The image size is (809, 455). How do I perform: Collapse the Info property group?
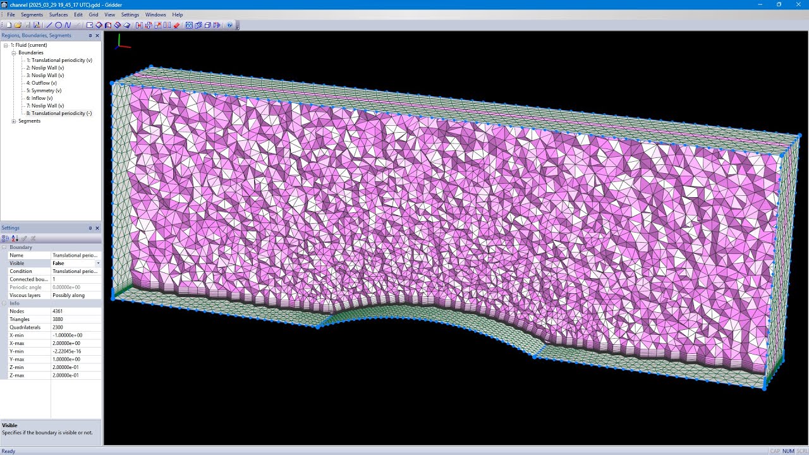[4, 303]
